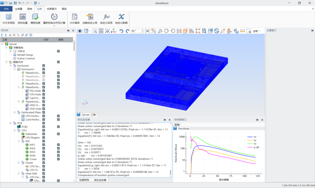This screenshot has height=188, width=315.
Task: Close the 项目树 panel
Action: 73,31
